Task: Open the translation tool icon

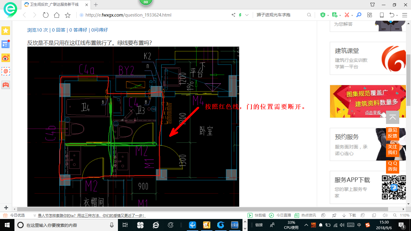Action: (x=335, y=15)
